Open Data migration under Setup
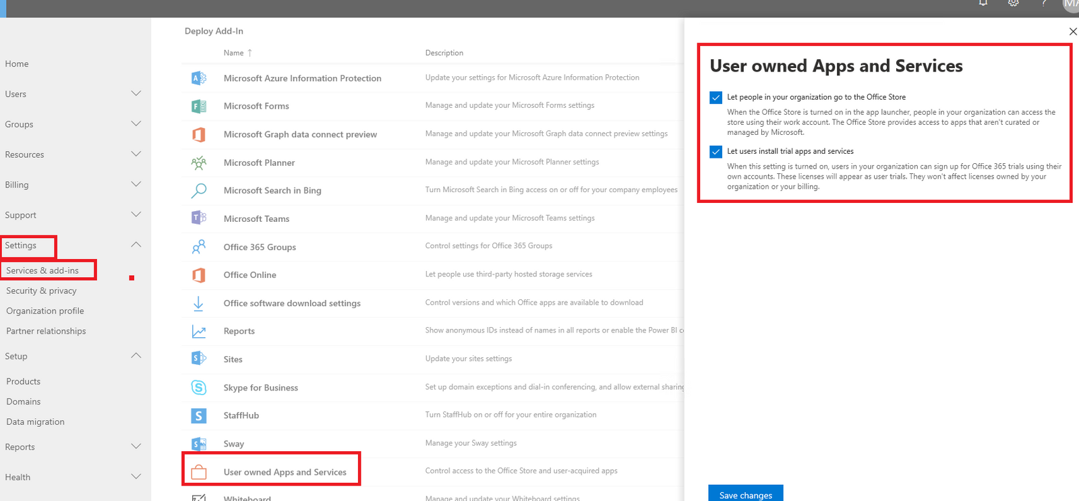 click(x=35, y=422)
